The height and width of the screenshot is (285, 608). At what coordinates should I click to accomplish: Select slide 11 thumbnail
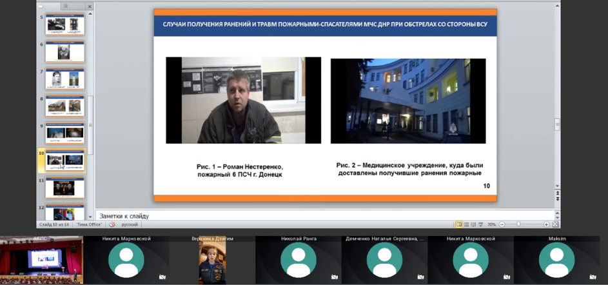[x=64, y=188]
